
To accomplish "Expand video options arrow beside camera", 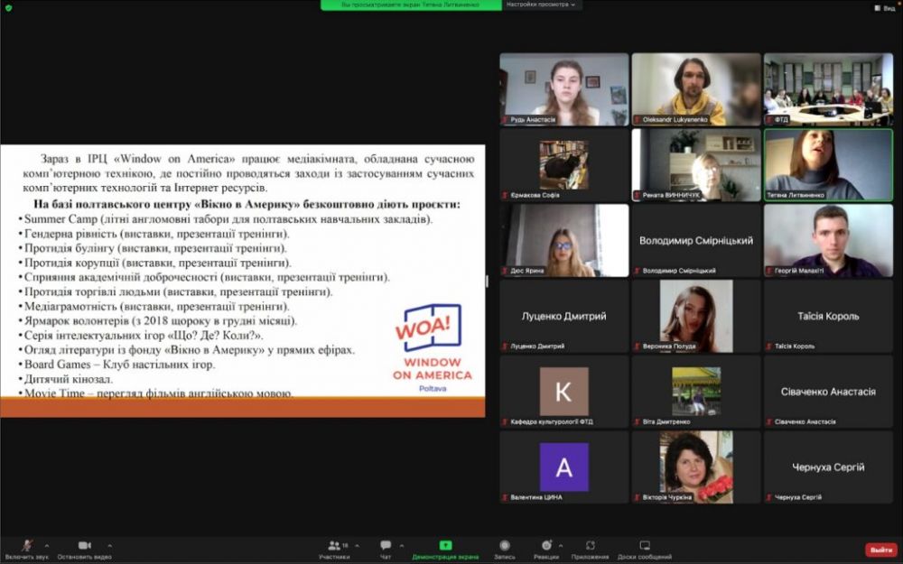I will coord(110,545).
